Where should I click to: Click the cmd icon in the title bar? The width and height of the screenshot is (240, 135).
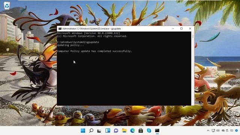[x=60, y=28]
